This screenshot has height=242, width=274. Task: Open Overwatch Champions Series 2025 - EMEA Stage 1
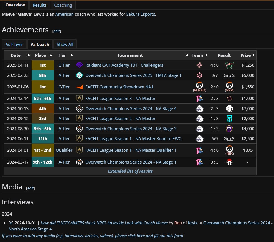coord(133,75)
